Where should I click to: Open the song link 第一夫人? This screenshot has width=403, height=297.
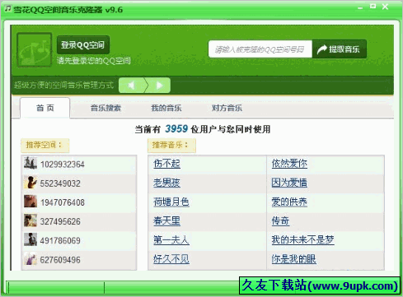tap(171, 240)
